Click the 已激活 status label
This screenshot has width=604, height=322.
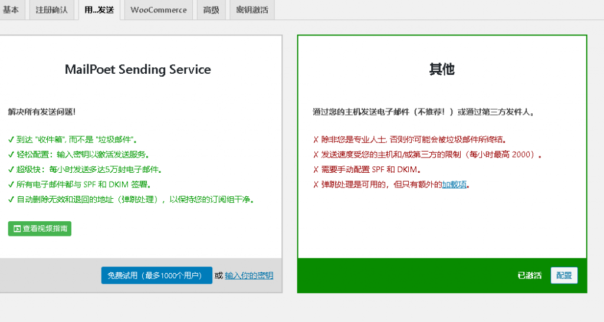529,275
